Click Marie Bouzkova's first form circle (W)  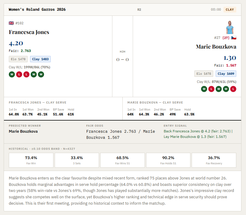tap(204, 89)
